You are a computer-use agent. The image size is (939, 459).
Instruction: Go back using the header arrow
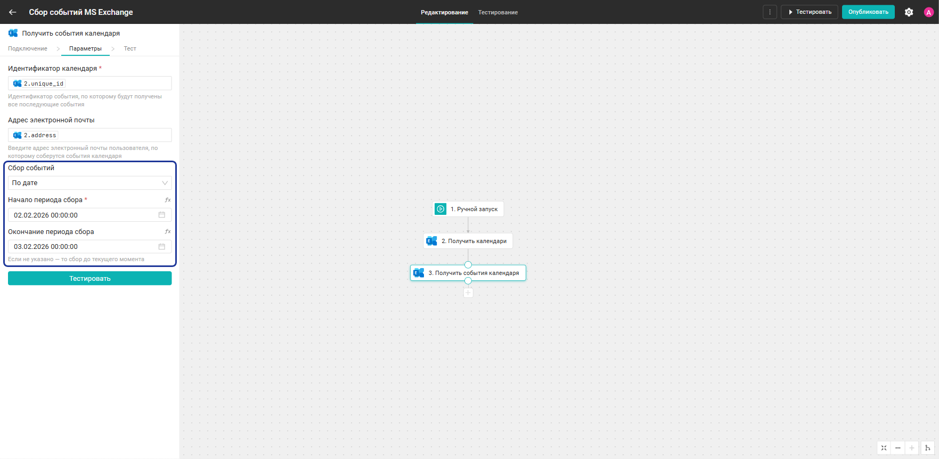coord(13,12)
